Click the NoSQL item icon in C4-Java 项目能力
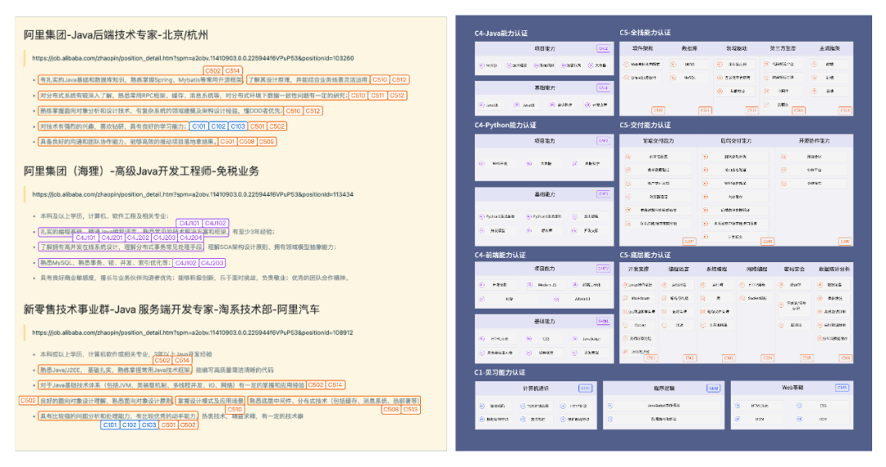Screen dimensions: 886x467 tap(482, 66)
